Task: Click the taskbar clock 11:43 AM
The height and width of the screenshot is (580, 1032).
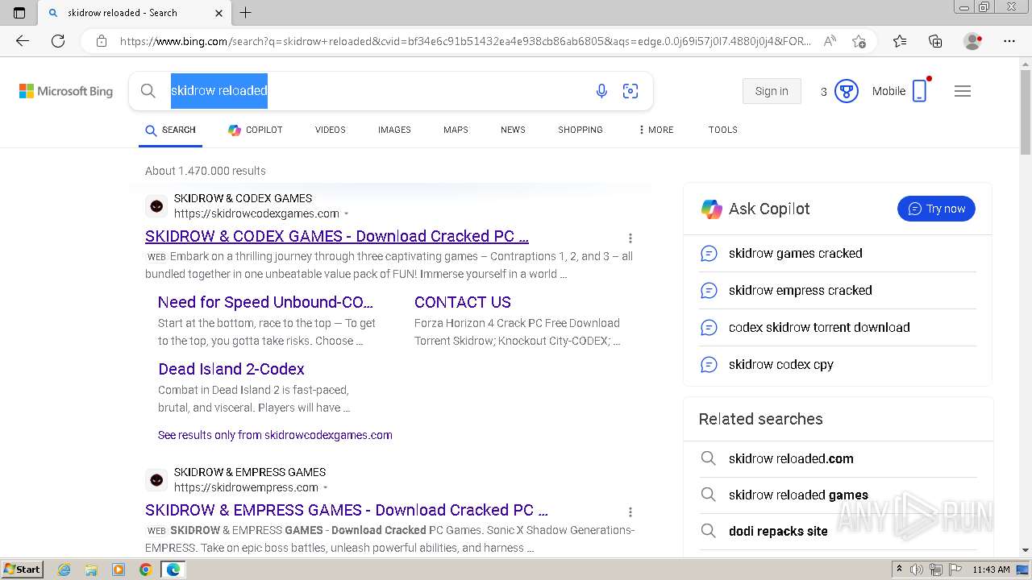Action: click(x=991, y=570)
